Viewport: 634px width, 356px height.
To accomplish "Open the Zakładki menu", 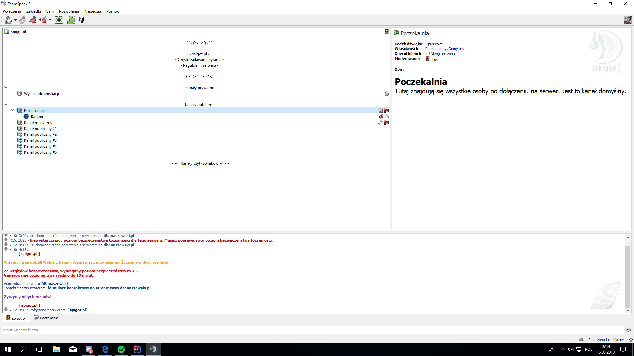I will coord(34,11).
